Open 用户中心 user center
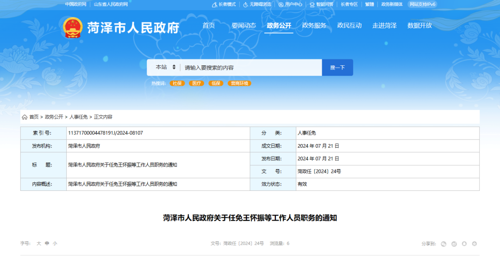The width and height of the screenshot is (500, 258). point(290,5)
